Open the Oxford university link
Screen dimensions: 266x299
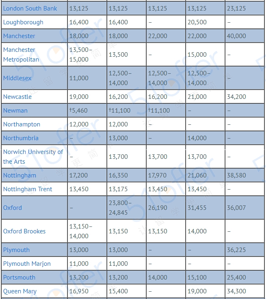tap(13, 208)
